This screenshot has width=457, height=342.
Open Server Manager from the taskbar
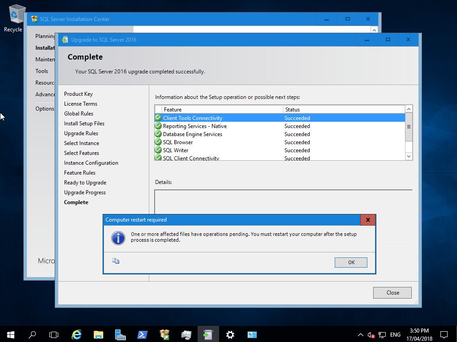[120, 334]
